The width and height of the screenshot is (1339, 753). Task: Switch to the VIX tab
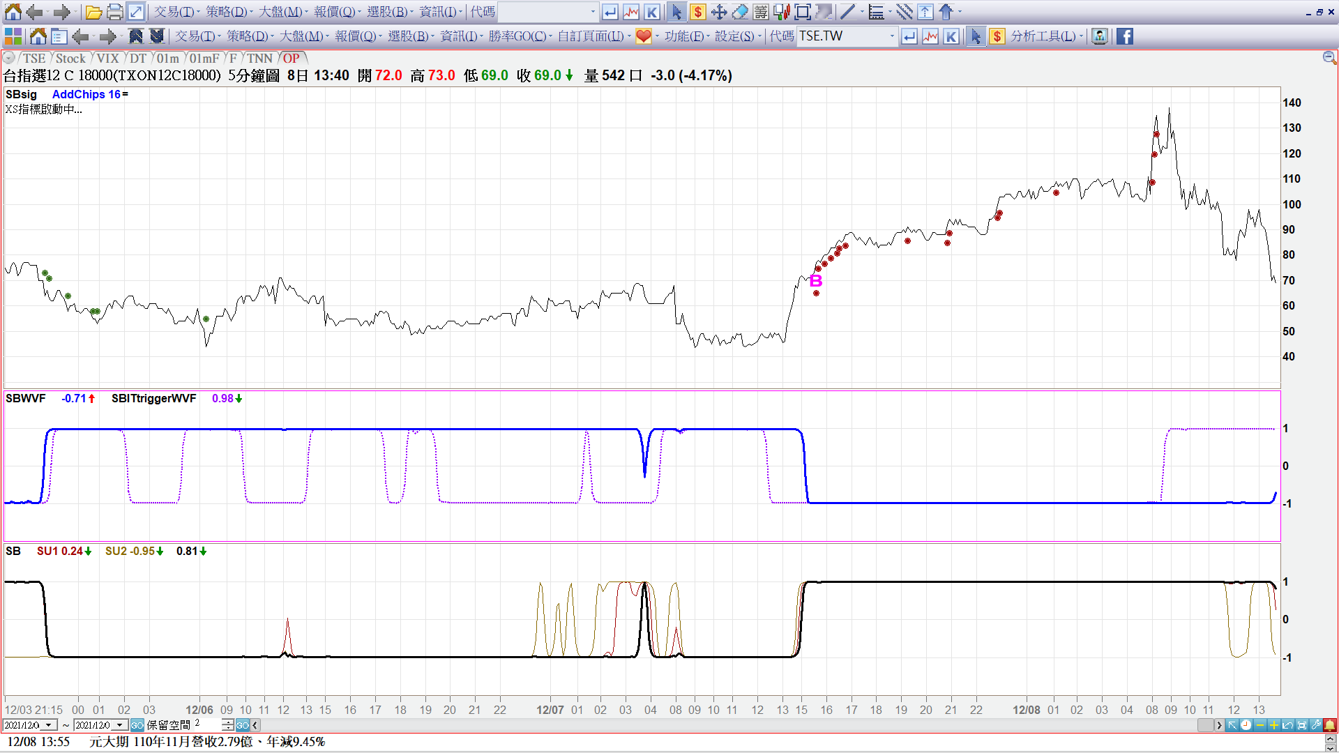tap(107, 59)
